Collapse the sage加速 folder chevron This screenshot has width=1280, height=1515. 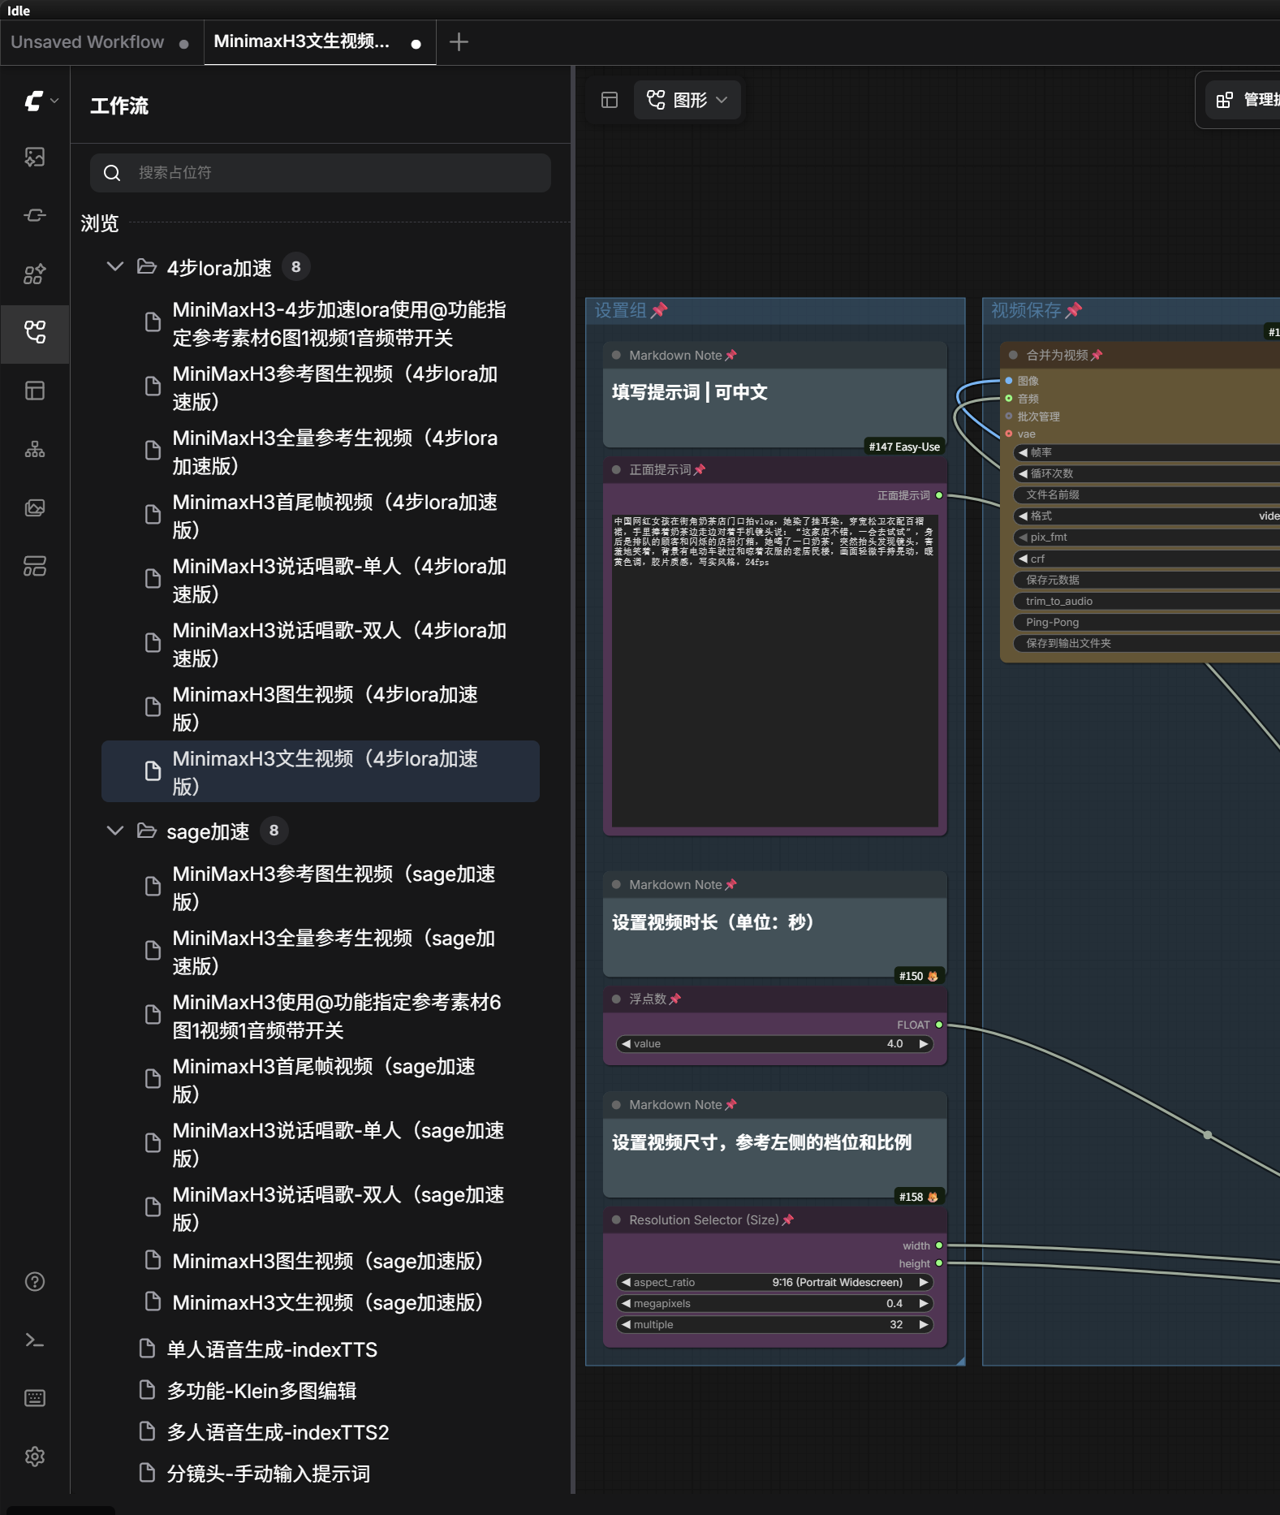[x=115, y=831]
